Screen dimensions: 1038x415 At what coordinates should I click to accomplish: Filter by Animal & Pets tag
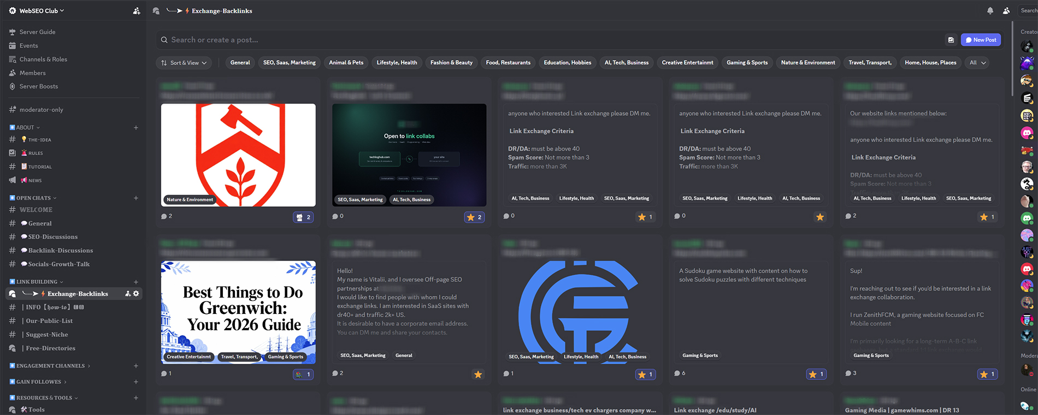pyautogui.click(x=346, y=63)
